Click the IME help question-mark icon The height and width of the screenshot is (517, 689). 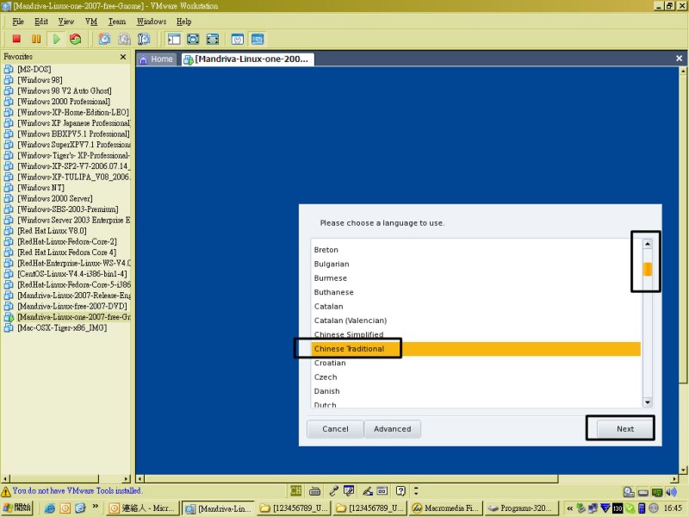tap(400, 490)
